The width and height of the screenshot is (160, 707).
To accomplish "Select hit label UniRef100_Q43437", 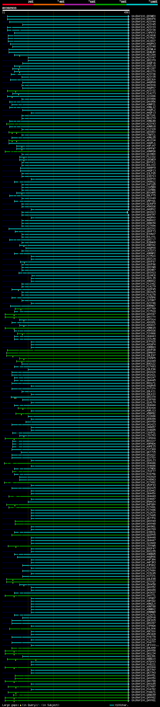I will tap(143, 593).
